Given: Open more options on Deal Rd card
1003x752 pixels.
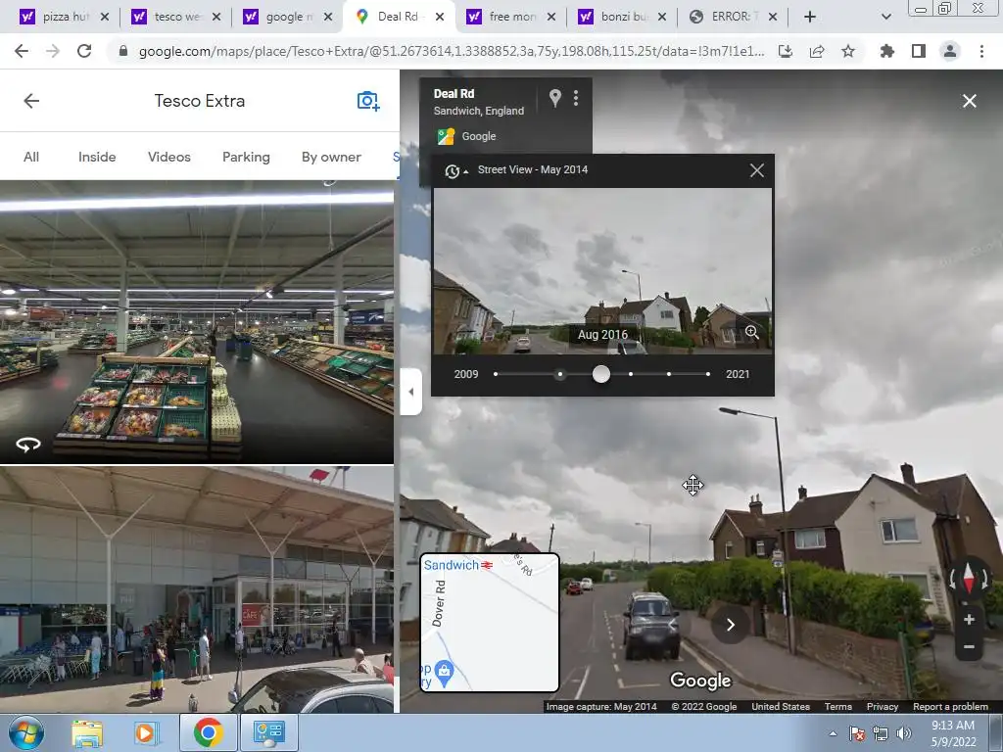Looking at the screenshot, I should (x=576, y=98).
